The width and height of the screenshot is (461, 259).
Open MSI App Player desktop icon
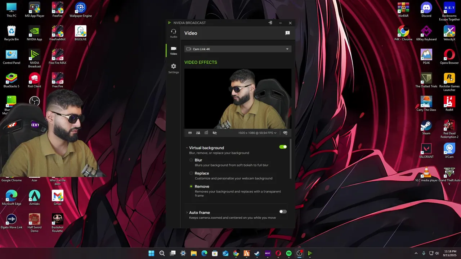(35, 10)
